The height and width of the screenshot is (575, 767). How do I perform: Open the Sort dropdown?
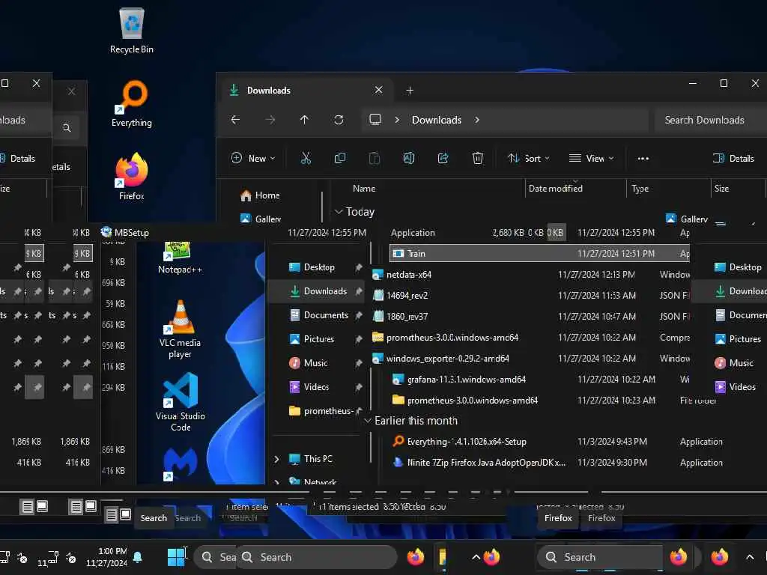529,159
